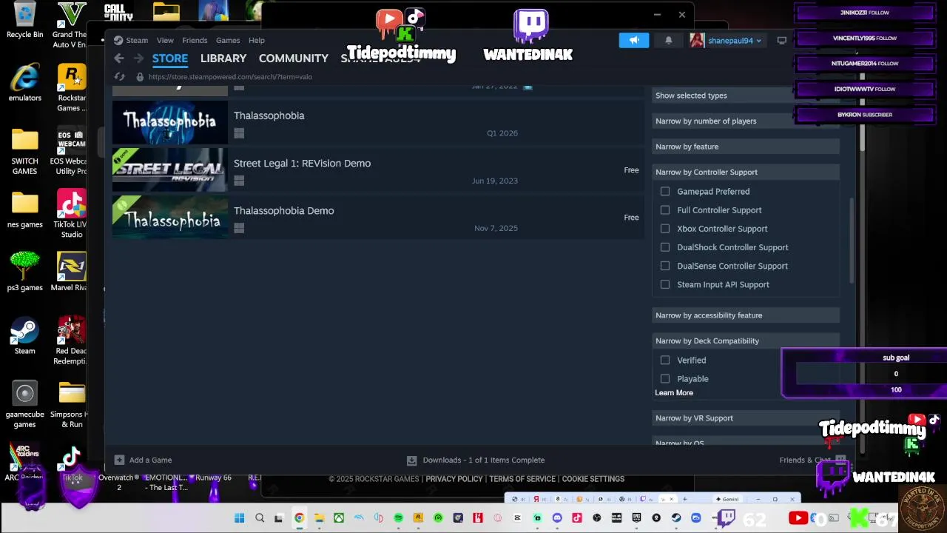947x533 pixels.
Task: Open Steam announcements megaphone button
Action: click(633, 40)
